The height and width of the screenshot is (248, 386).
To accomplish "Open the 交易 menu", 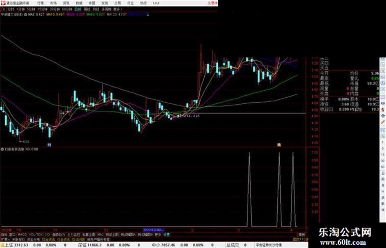I will 118,3.
